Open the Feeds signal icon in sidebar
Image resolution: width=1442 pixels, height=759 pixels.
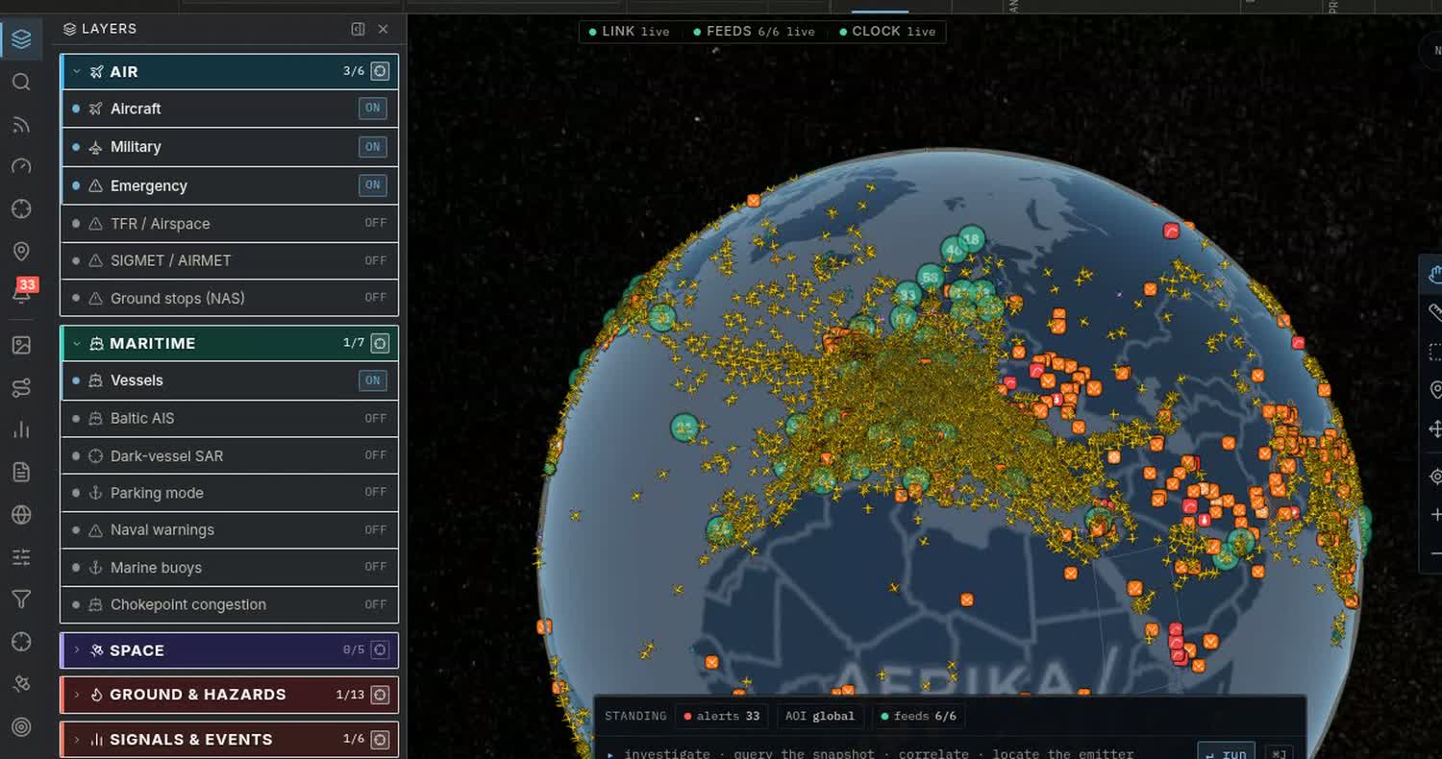tap(21, 124)
